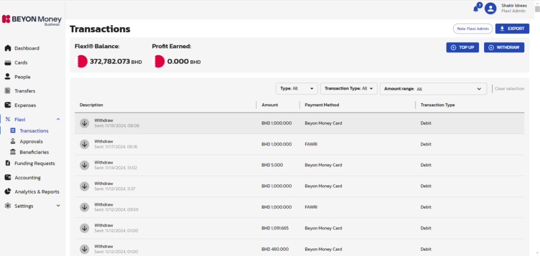
Task: Open the Transaction Type filter dropdown
Action: 349,88
